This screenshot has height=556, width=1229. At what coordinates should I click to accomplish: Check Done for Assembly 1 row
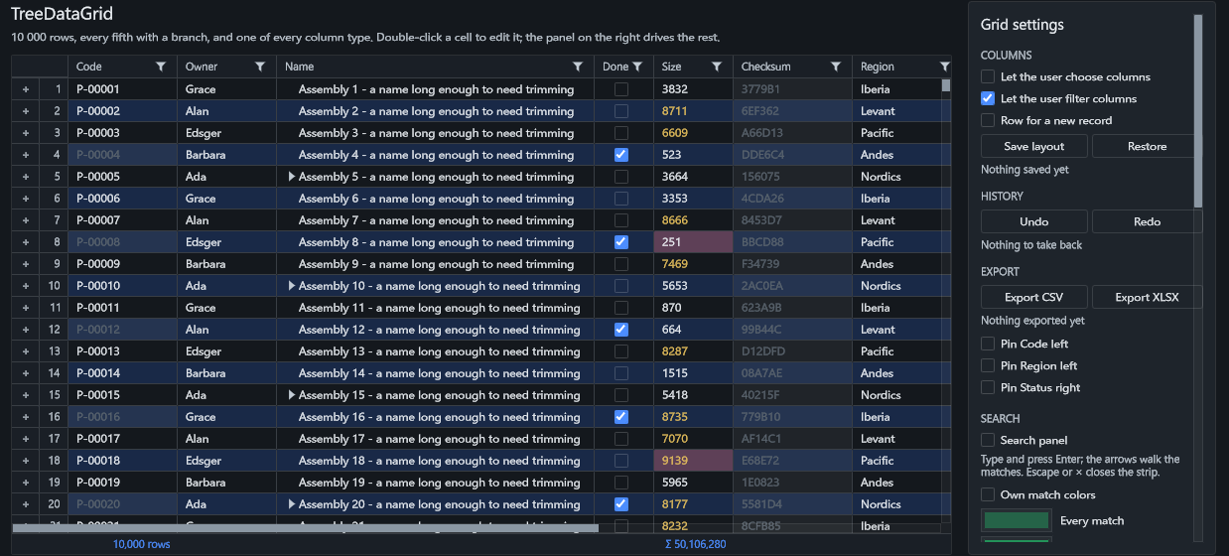(x=621, y=89)
